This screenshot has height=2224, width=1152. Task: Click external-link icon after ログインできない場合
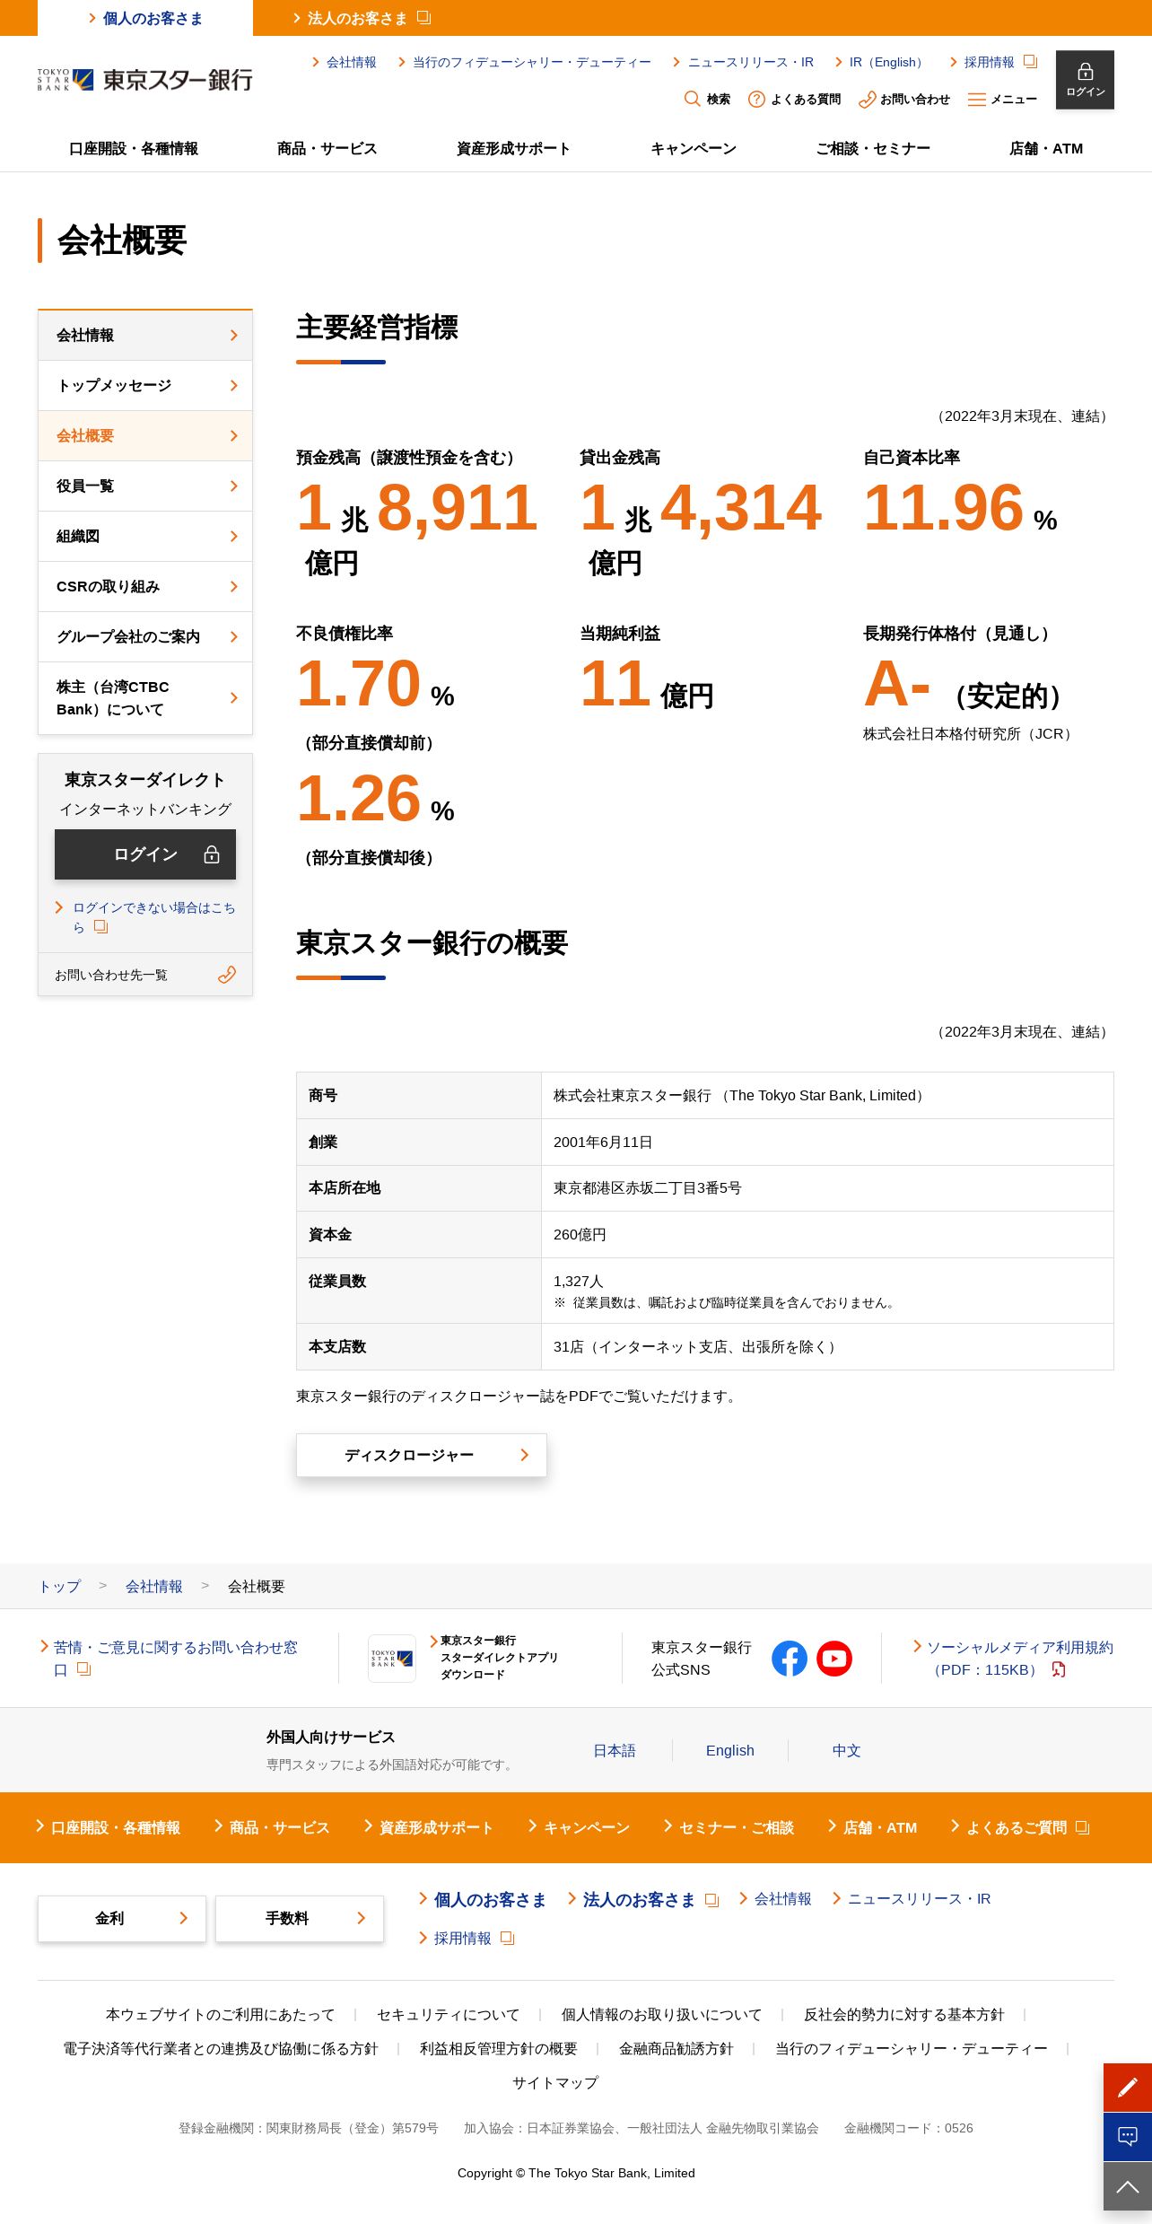pyautogui.click(x=100, y=927)
